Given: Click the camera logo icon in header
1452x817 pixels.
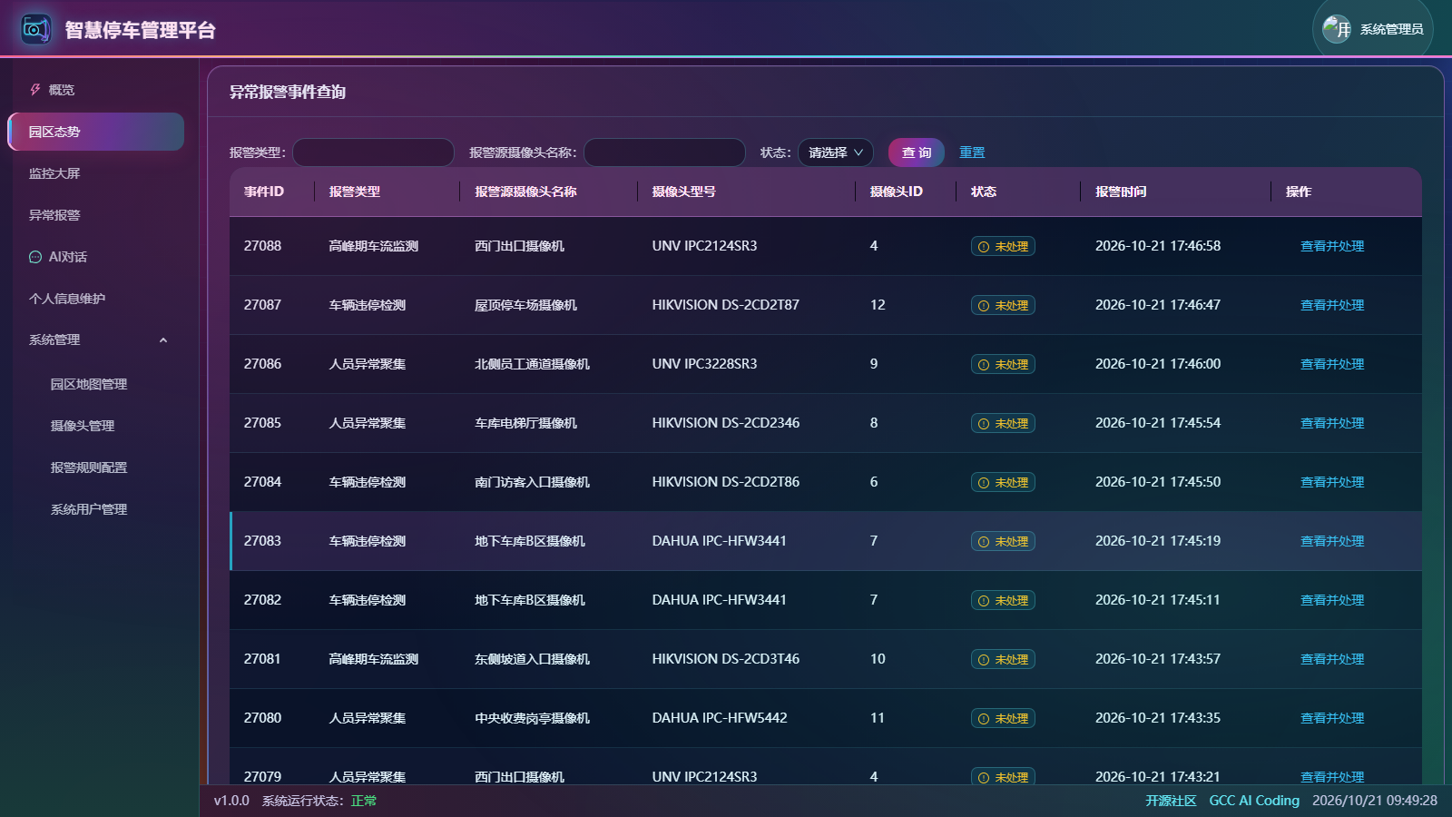Looking at the screenshot, I should click(35, 29).
